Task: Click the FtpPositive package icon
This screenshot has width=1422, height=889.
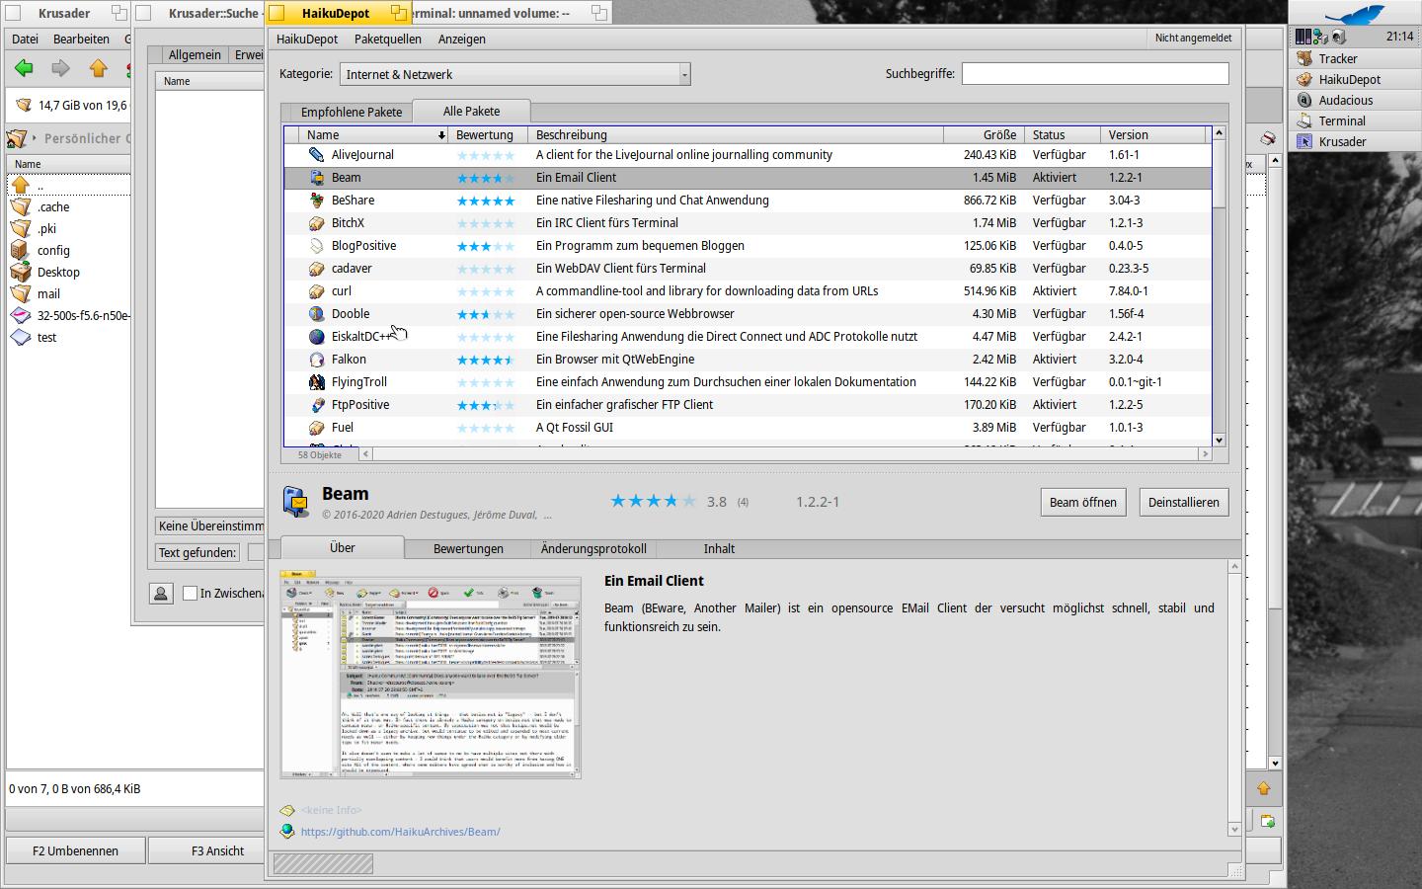Action: 316,405
